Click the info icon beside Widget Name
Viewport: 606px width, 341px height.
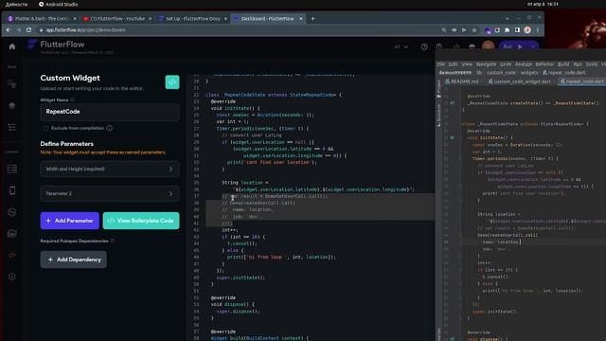tap(73, 99)
